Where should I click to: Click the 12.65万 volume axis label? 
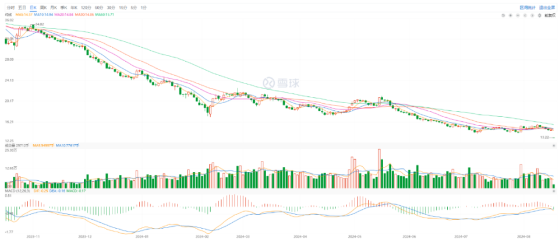10,167
